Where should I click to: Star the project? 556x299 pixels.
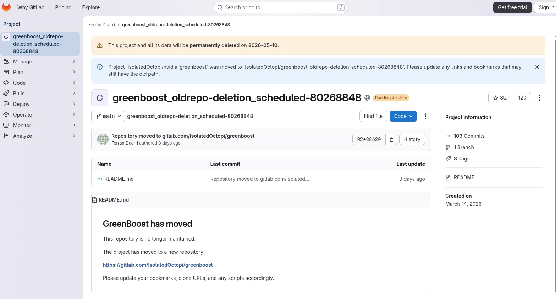pyautogui.click(x=501, y=98)
